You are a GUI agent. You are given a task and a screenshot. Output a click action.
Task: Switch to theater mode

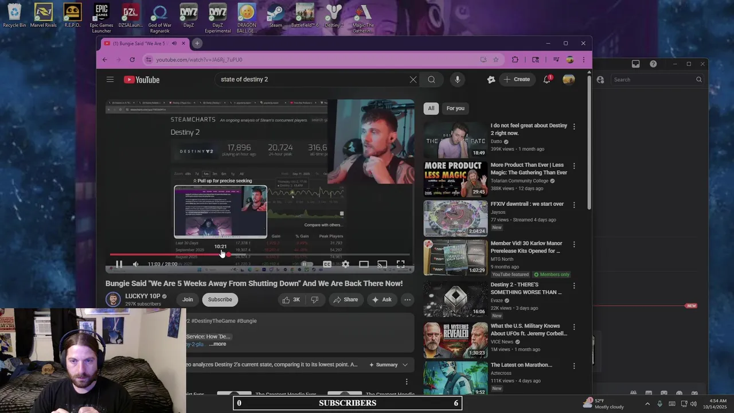(x=364, y=264)
